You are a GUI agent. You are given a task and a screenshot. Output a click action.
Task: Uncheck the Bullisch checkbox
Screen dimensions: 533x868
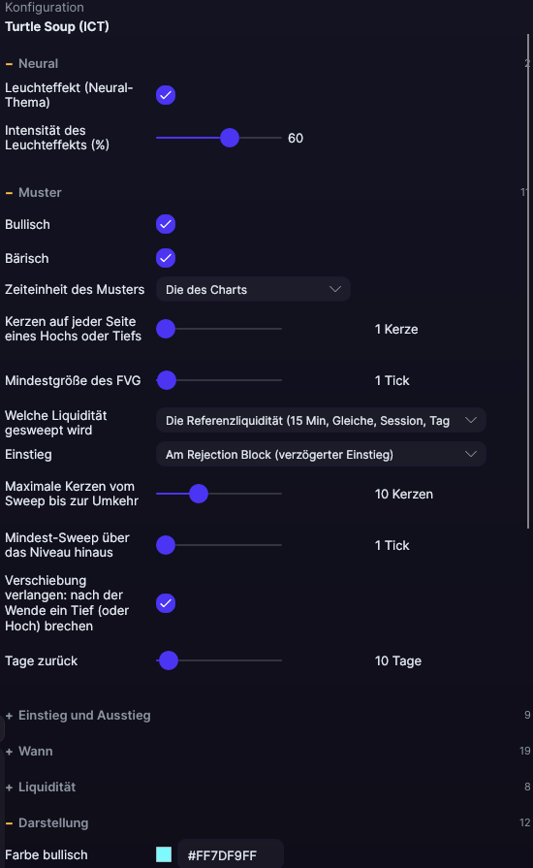point(166,224)
